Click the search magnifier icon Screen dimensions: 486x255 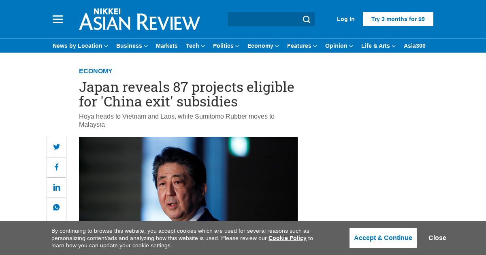coord(307,19)
